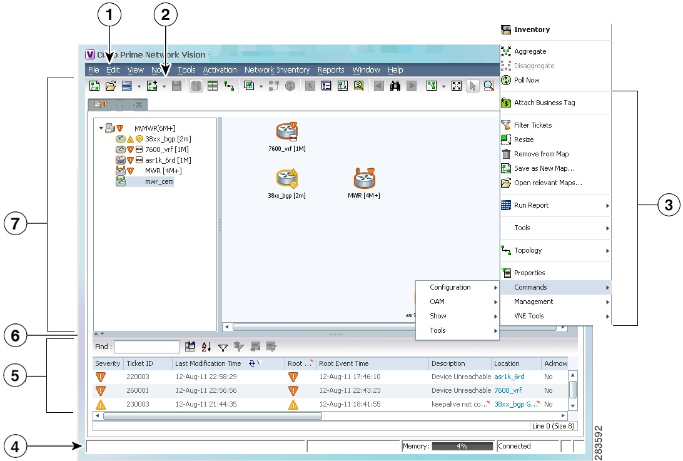Click the business tag magnifier icon
This screenshot has width=683, height=461.
pyautogui.click(x=358, y=86)
